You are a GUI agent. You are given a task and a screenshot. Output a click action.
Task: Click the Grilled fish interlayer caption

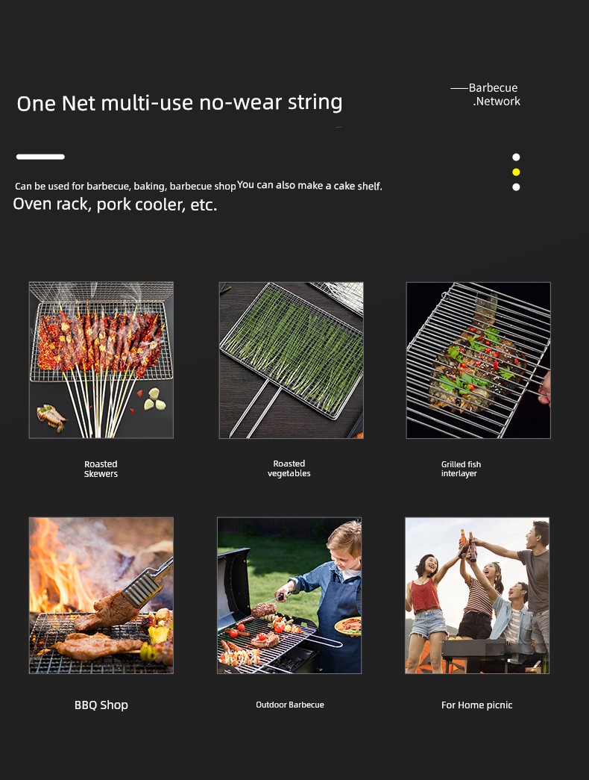461,469
